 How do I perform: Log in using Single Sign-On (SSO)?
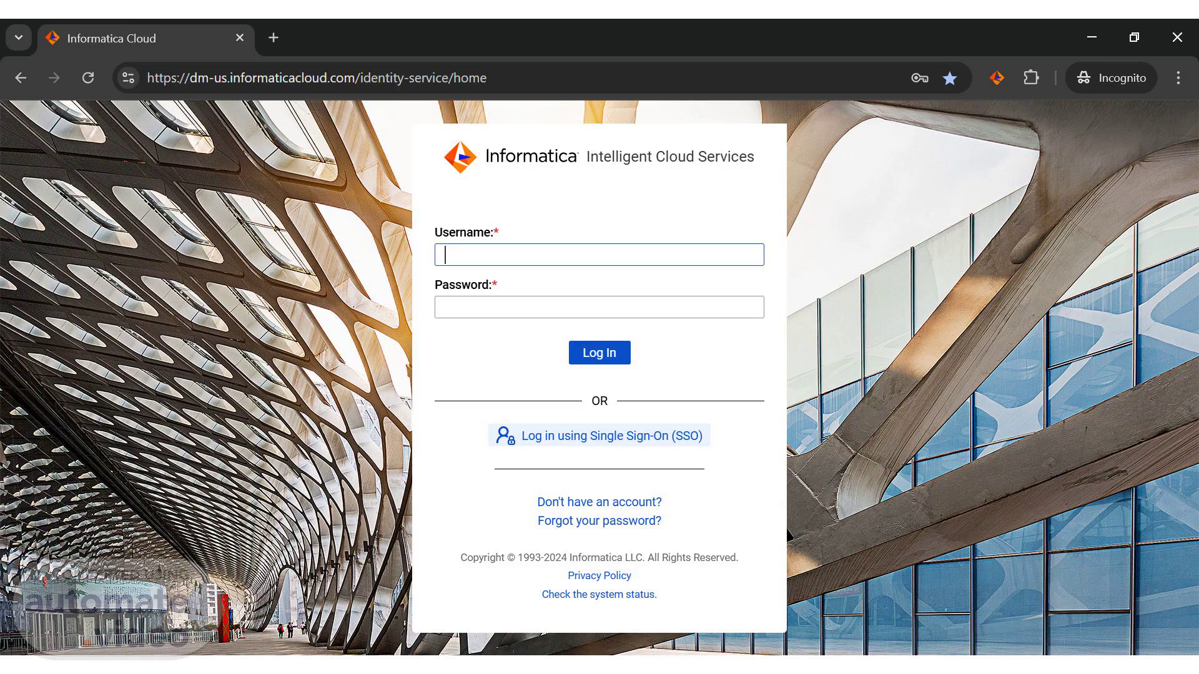[599, 436]
